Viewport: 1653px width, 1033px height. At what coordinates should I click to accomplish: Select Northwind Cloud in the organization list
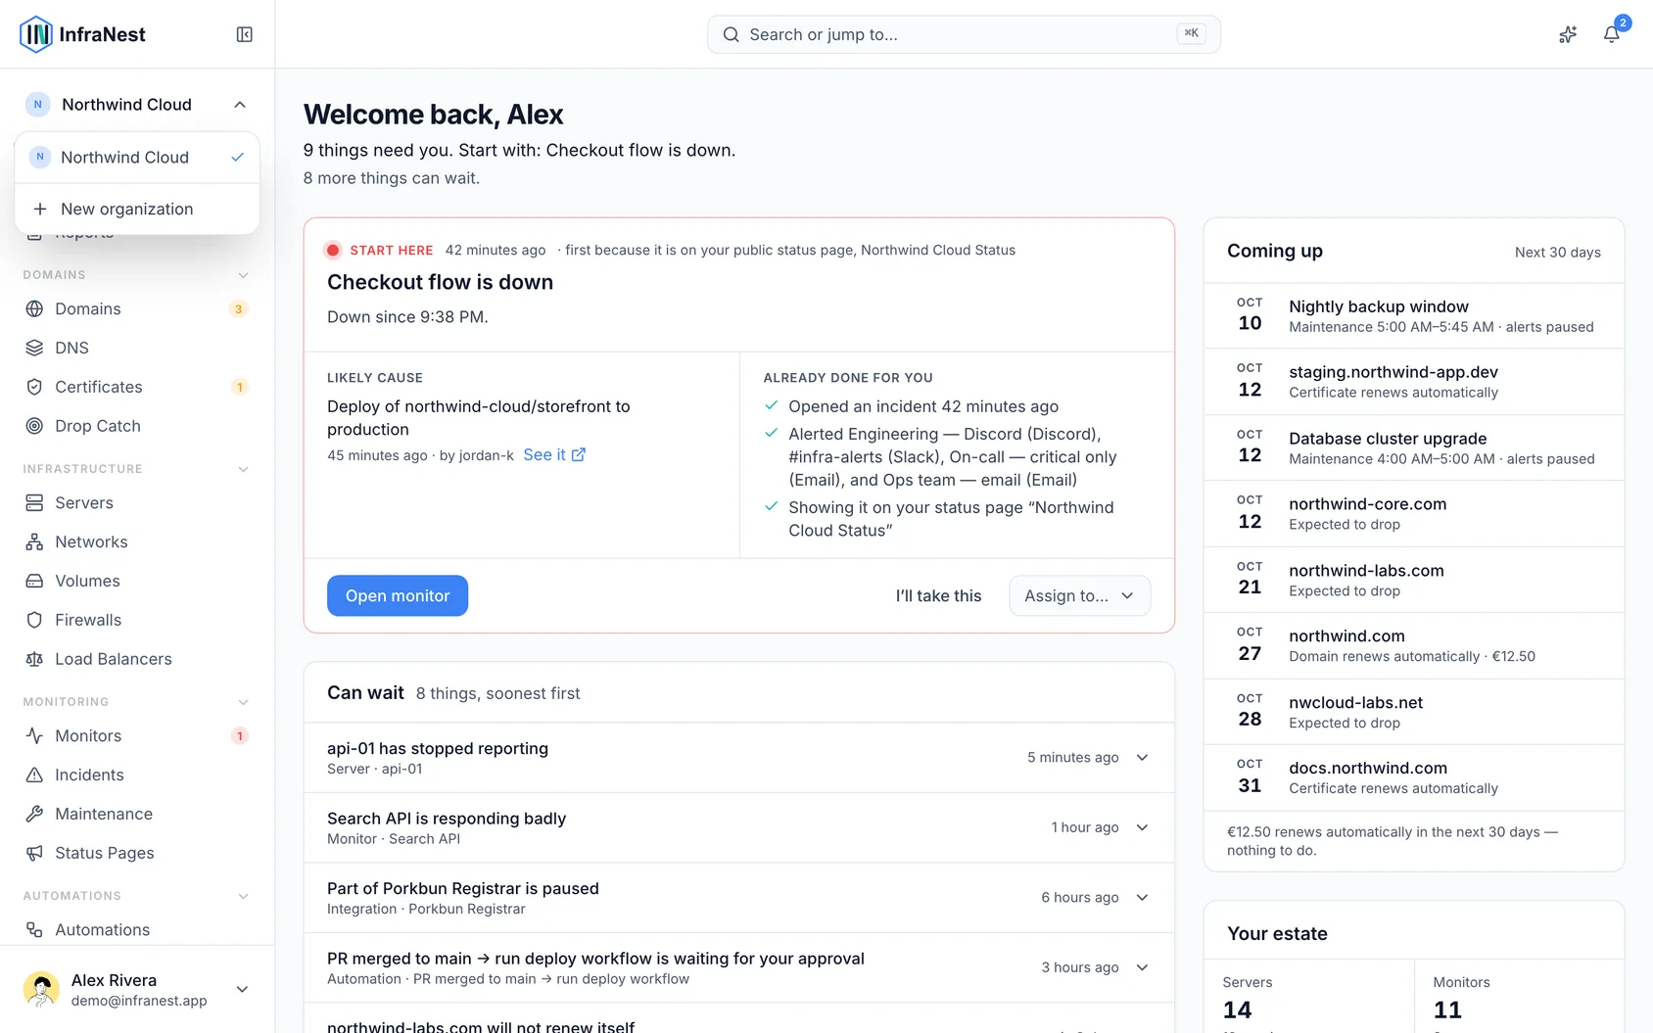tap(137, 158)
